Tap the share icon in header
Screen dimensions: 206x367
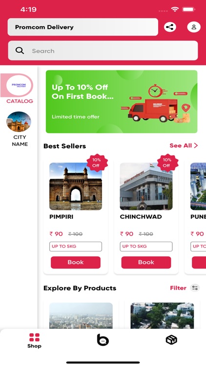point(170,27)
